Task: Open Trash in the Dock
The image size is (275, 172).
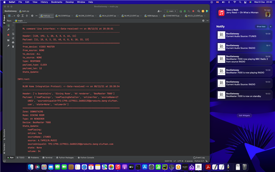Action: tap(244, 167)
